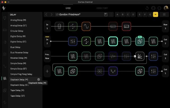Activate scene F

pos(145,14)
